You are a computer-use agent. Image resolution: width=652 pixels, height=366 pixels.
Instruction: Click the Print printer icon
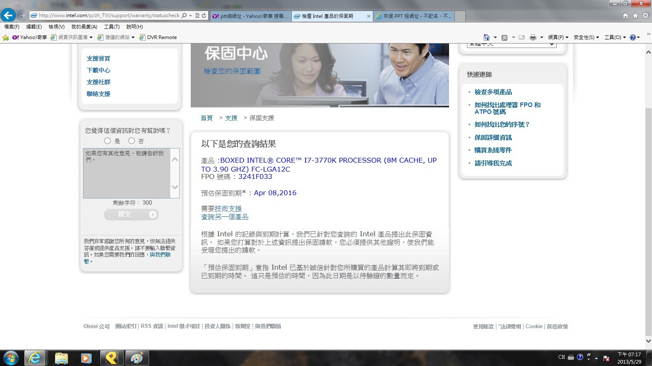[x=533, y=37]
